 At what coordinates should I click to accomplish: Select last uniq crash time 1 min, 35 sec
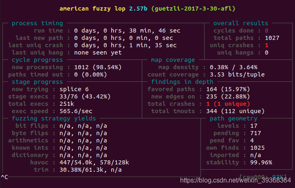coord(153,45)
